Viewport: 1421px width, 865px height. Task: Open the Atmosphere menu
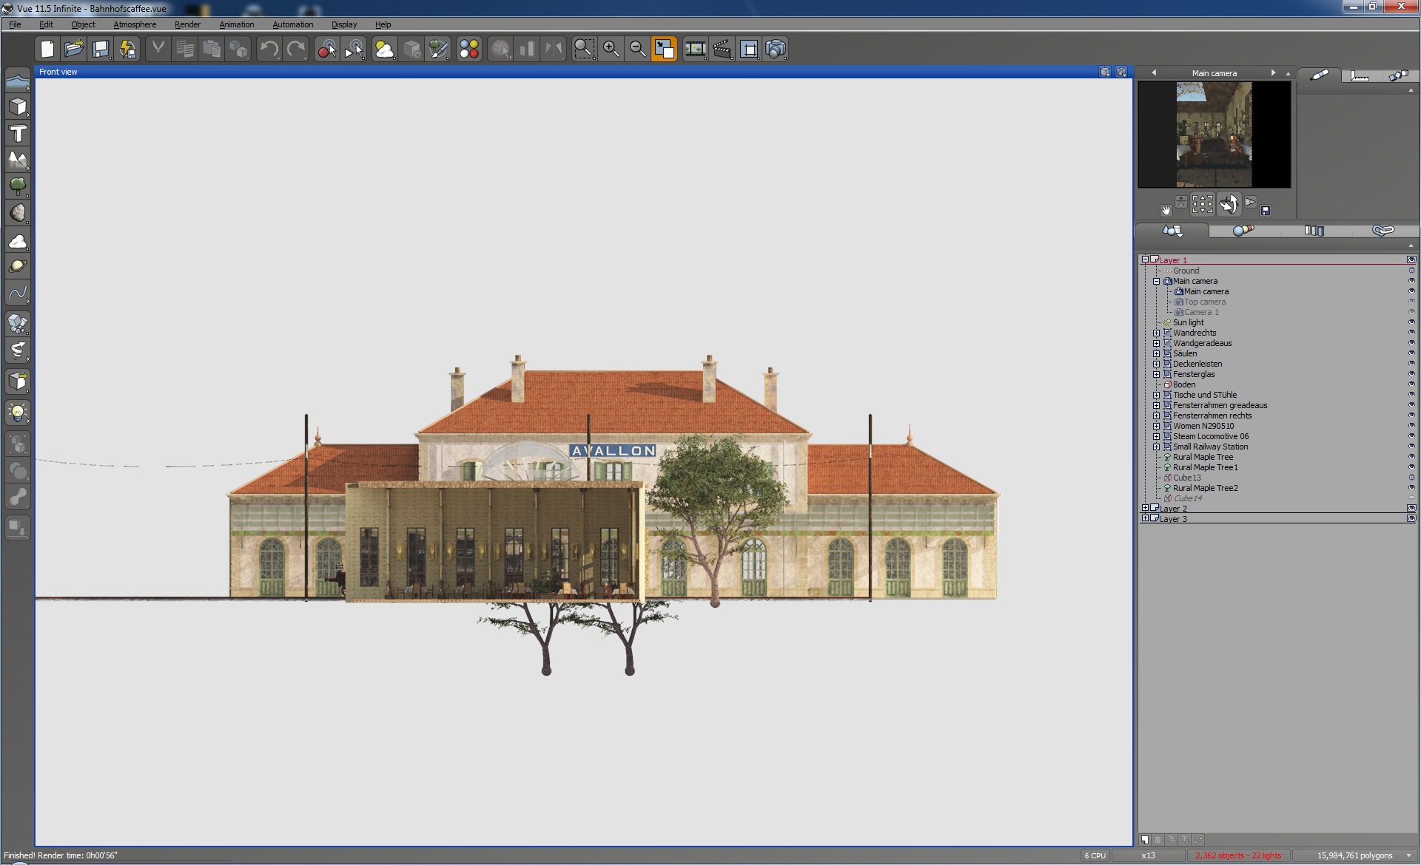tap(135, 24)
